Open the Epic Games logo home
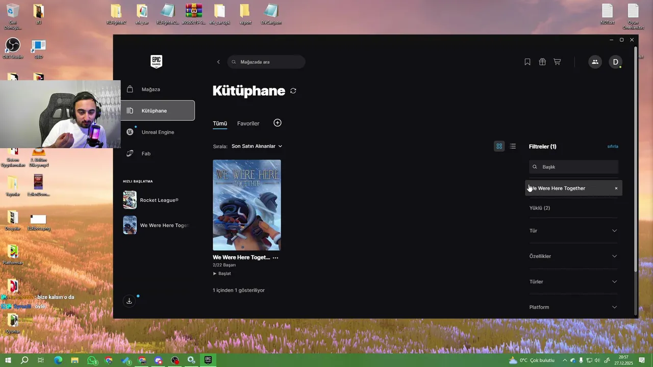 tap(156, 62)
